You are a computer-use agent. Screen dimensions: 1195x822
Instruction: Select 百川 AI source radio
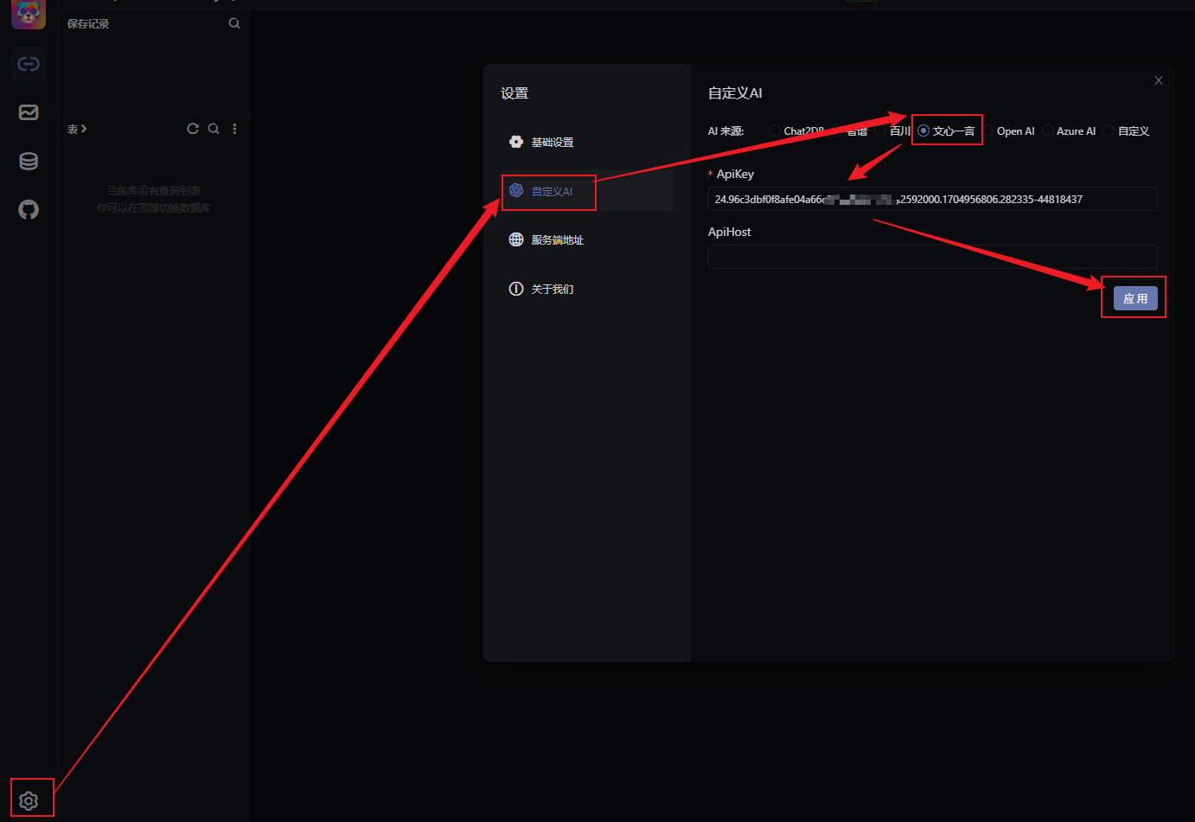point(880,131)
